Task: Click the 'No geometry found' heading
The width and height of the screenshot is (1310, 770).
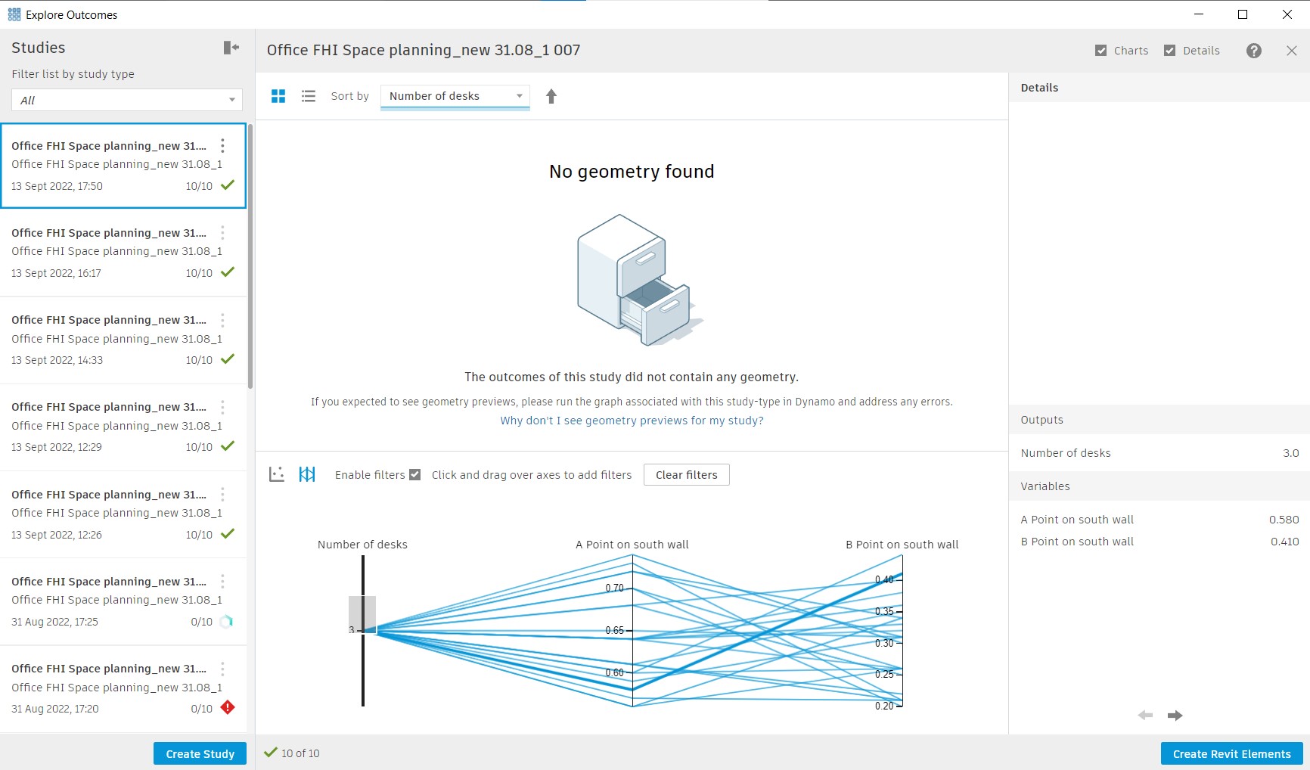Action: (632, 172)
